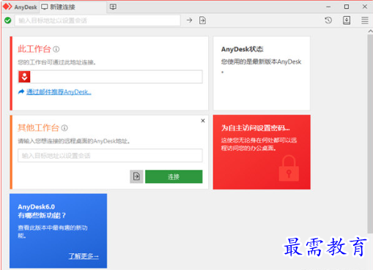Click the 了解更多 link

pyautogui.click(x=84, y=256)
